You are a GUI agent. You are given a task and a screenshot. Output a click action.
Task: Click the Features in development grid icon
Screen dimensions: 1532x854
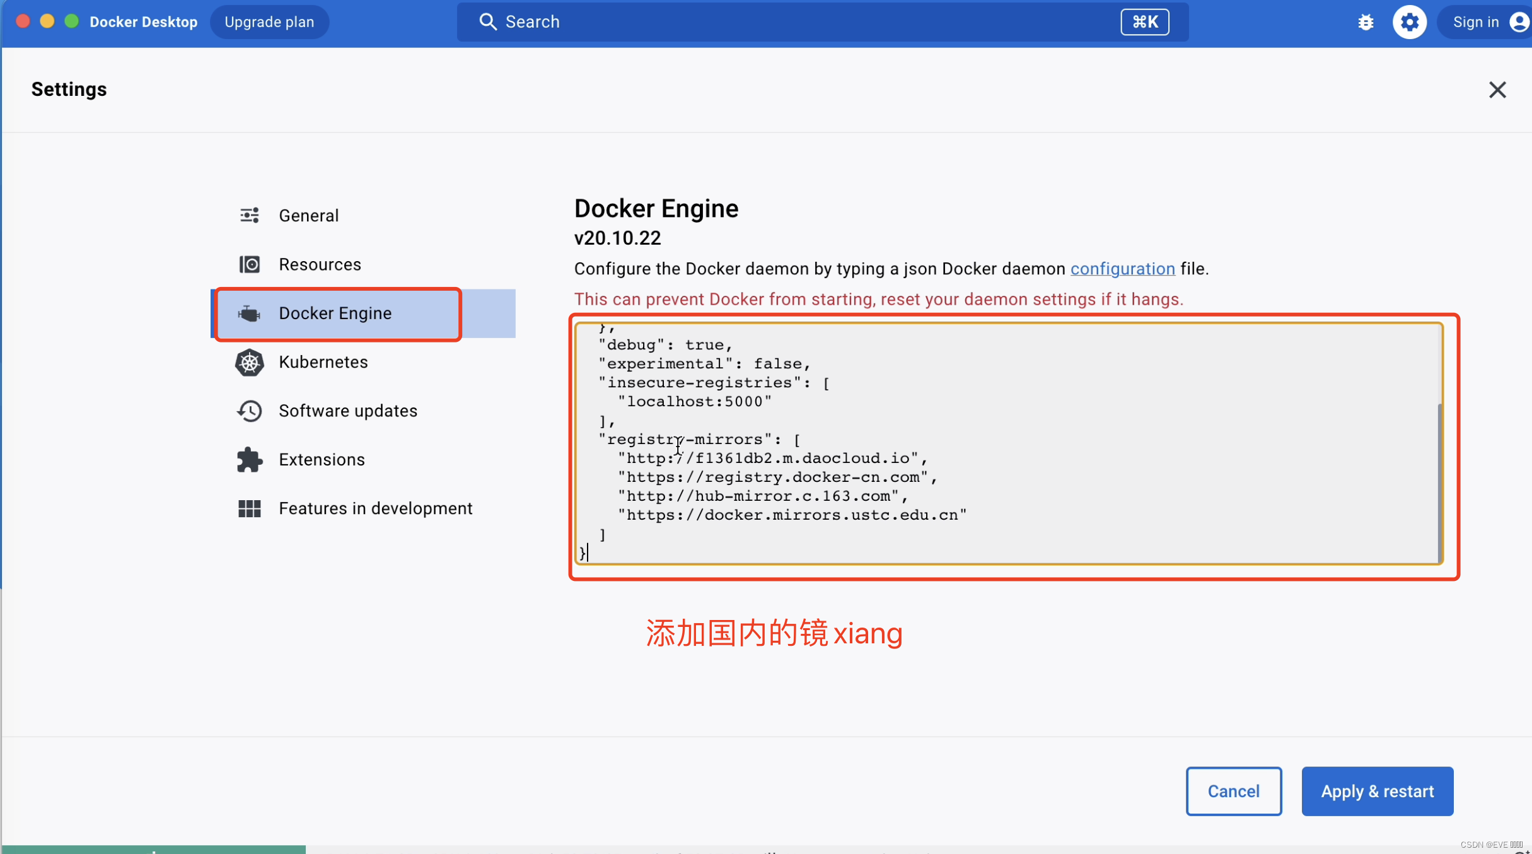pyautogui.click(x=249, y=508)
